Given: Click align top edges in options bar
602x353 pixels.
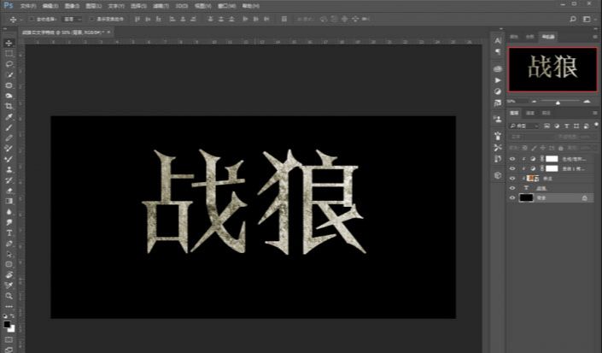Looking at the screenshot, I should click(x=137, y=19).
